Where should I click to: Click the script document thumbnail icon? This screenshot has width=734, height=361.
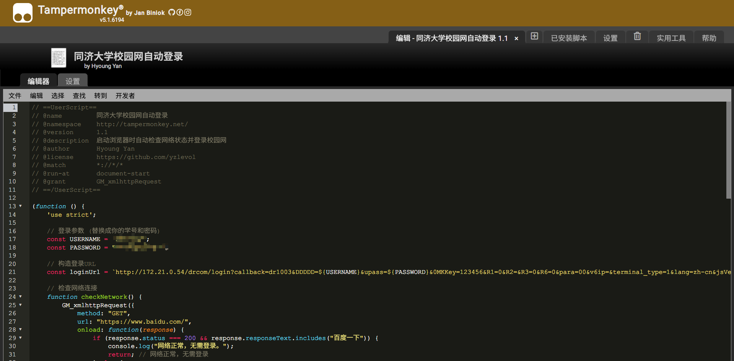click(59, 58)
